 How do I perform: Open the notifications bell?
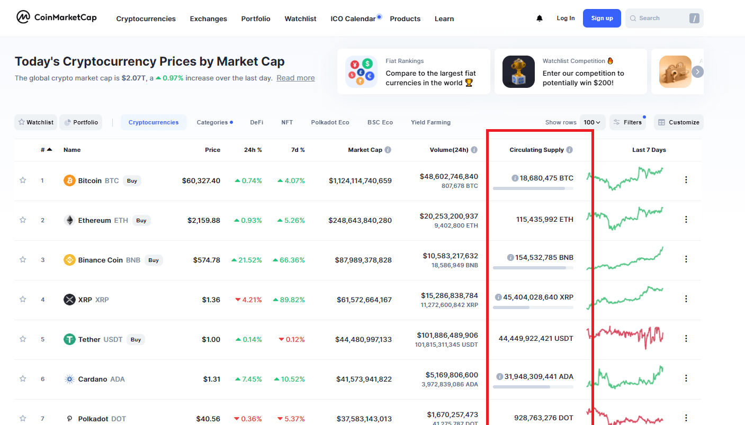click(x=540, y=18)
